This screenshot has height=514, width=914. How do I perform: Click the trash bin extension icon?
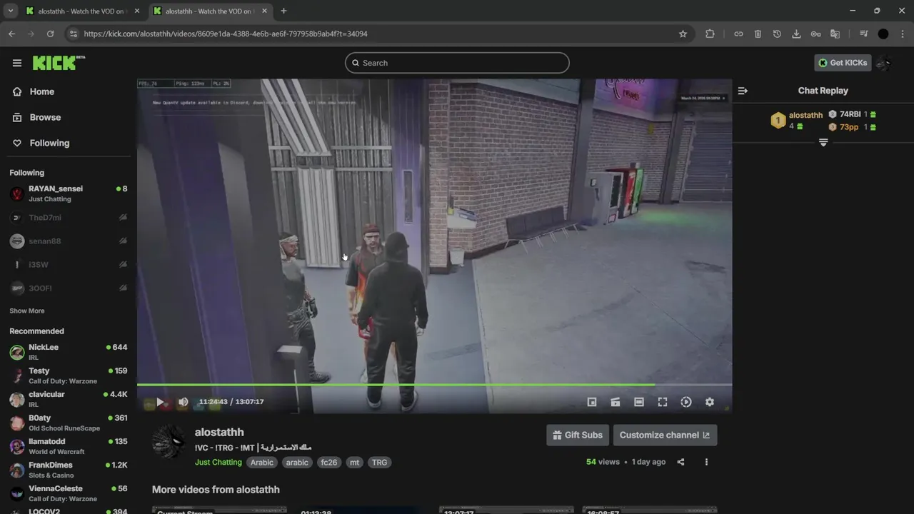tap(758, 34)
